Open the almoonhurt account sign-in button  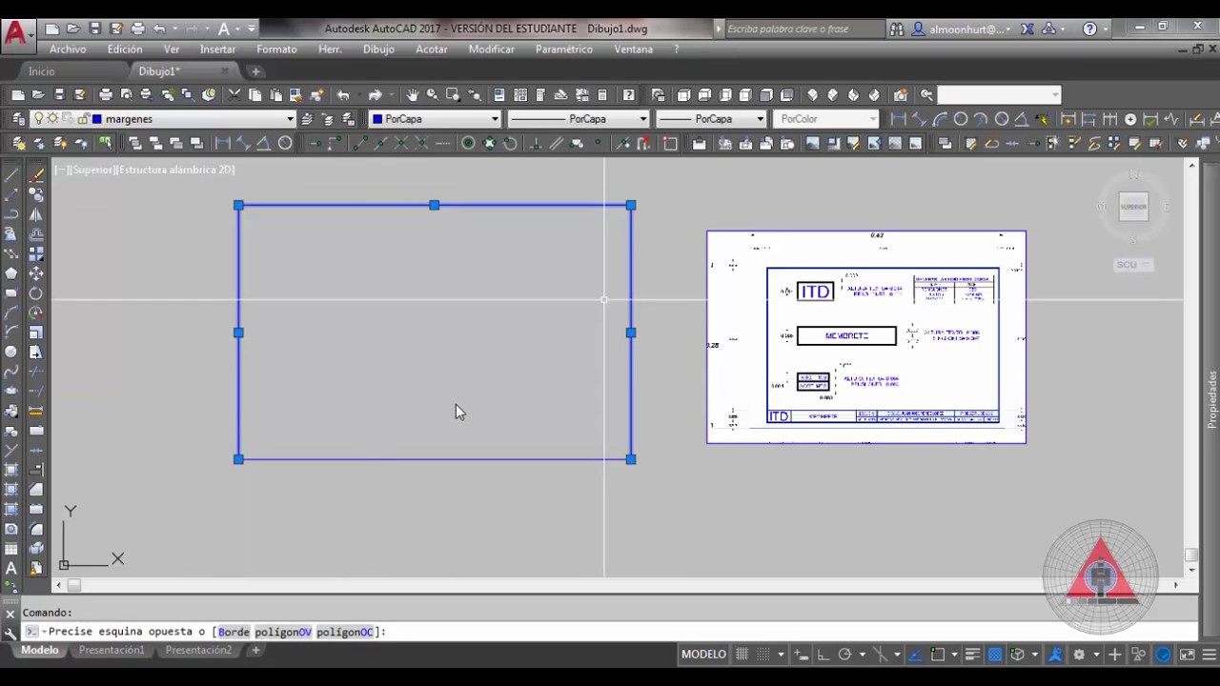pyautogui.click(x=964, y=30)
